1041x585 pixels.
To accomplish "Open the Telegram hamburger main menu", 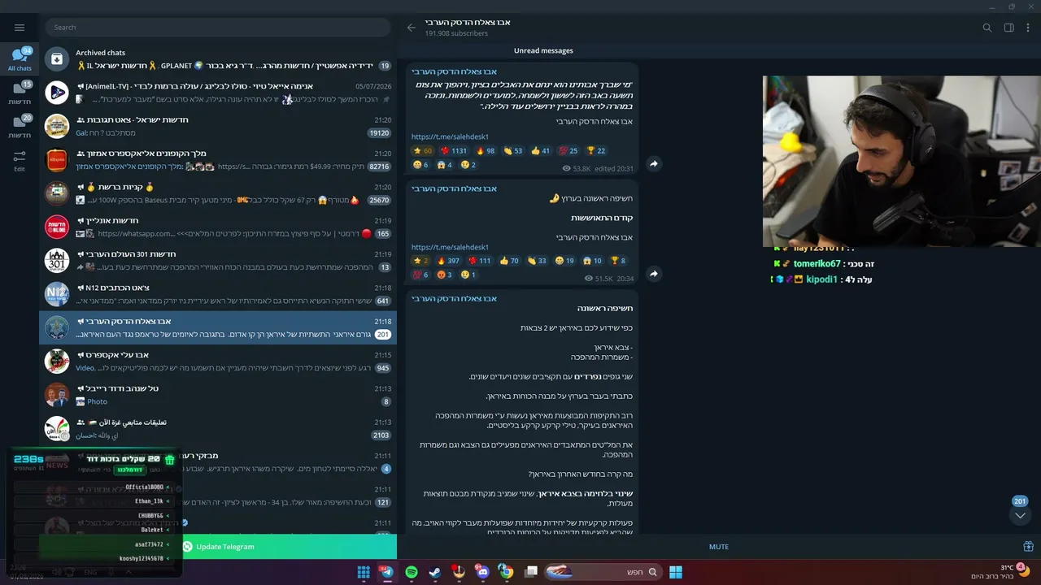I will coord(20,27).
